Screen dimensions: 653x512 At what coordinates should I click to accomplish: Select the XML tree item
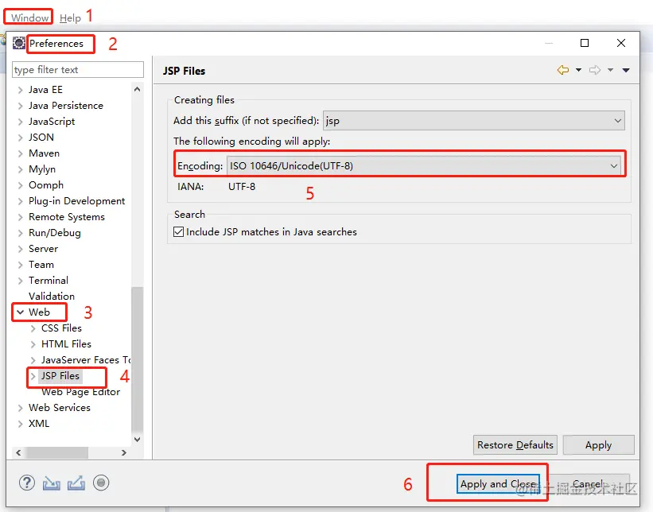coord(39,424)
